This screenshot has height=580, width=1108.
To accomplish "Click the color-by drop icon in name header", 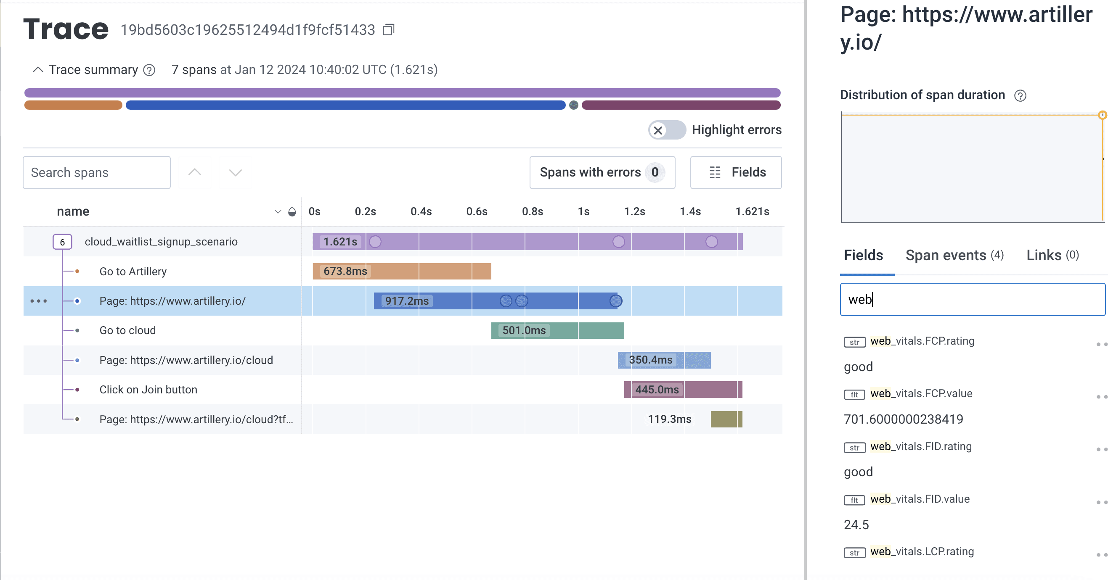I will click(x=292, y=211).
